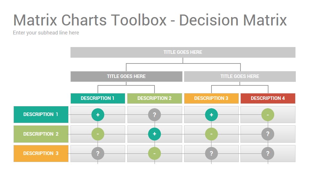The height and width of the screenshot is (174, 309).
Task: Select the subhead line text placeholder
Action: click(46, 33)
